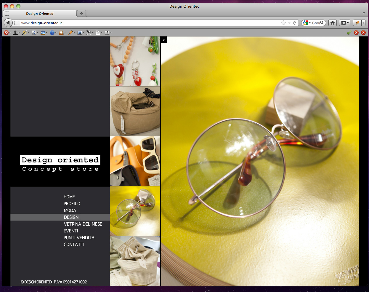Image resolution: width=369 pixels, height=292 pixels.
Task: Open the Images picture-frame toolbar icon
Action: pyautogui.click(x=43, y=33)
